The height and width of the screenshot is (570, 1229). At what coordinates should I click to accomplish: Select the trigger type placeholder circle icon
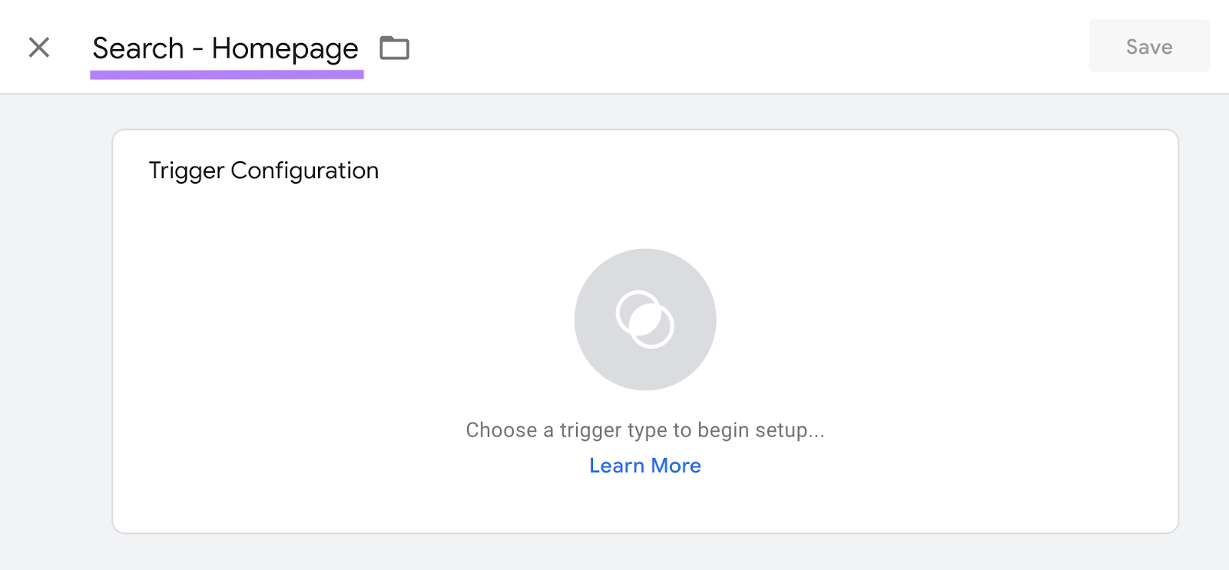point(645,320)
